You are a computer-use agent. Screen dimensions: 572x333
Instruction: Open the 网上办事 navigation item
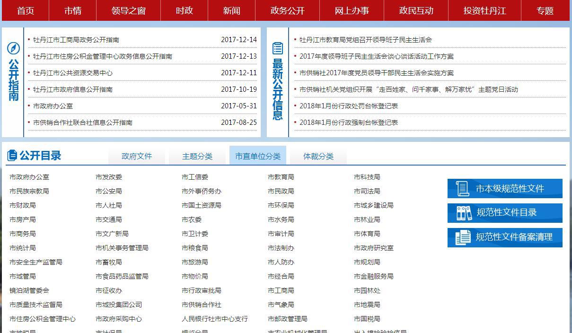click(352, 10)
